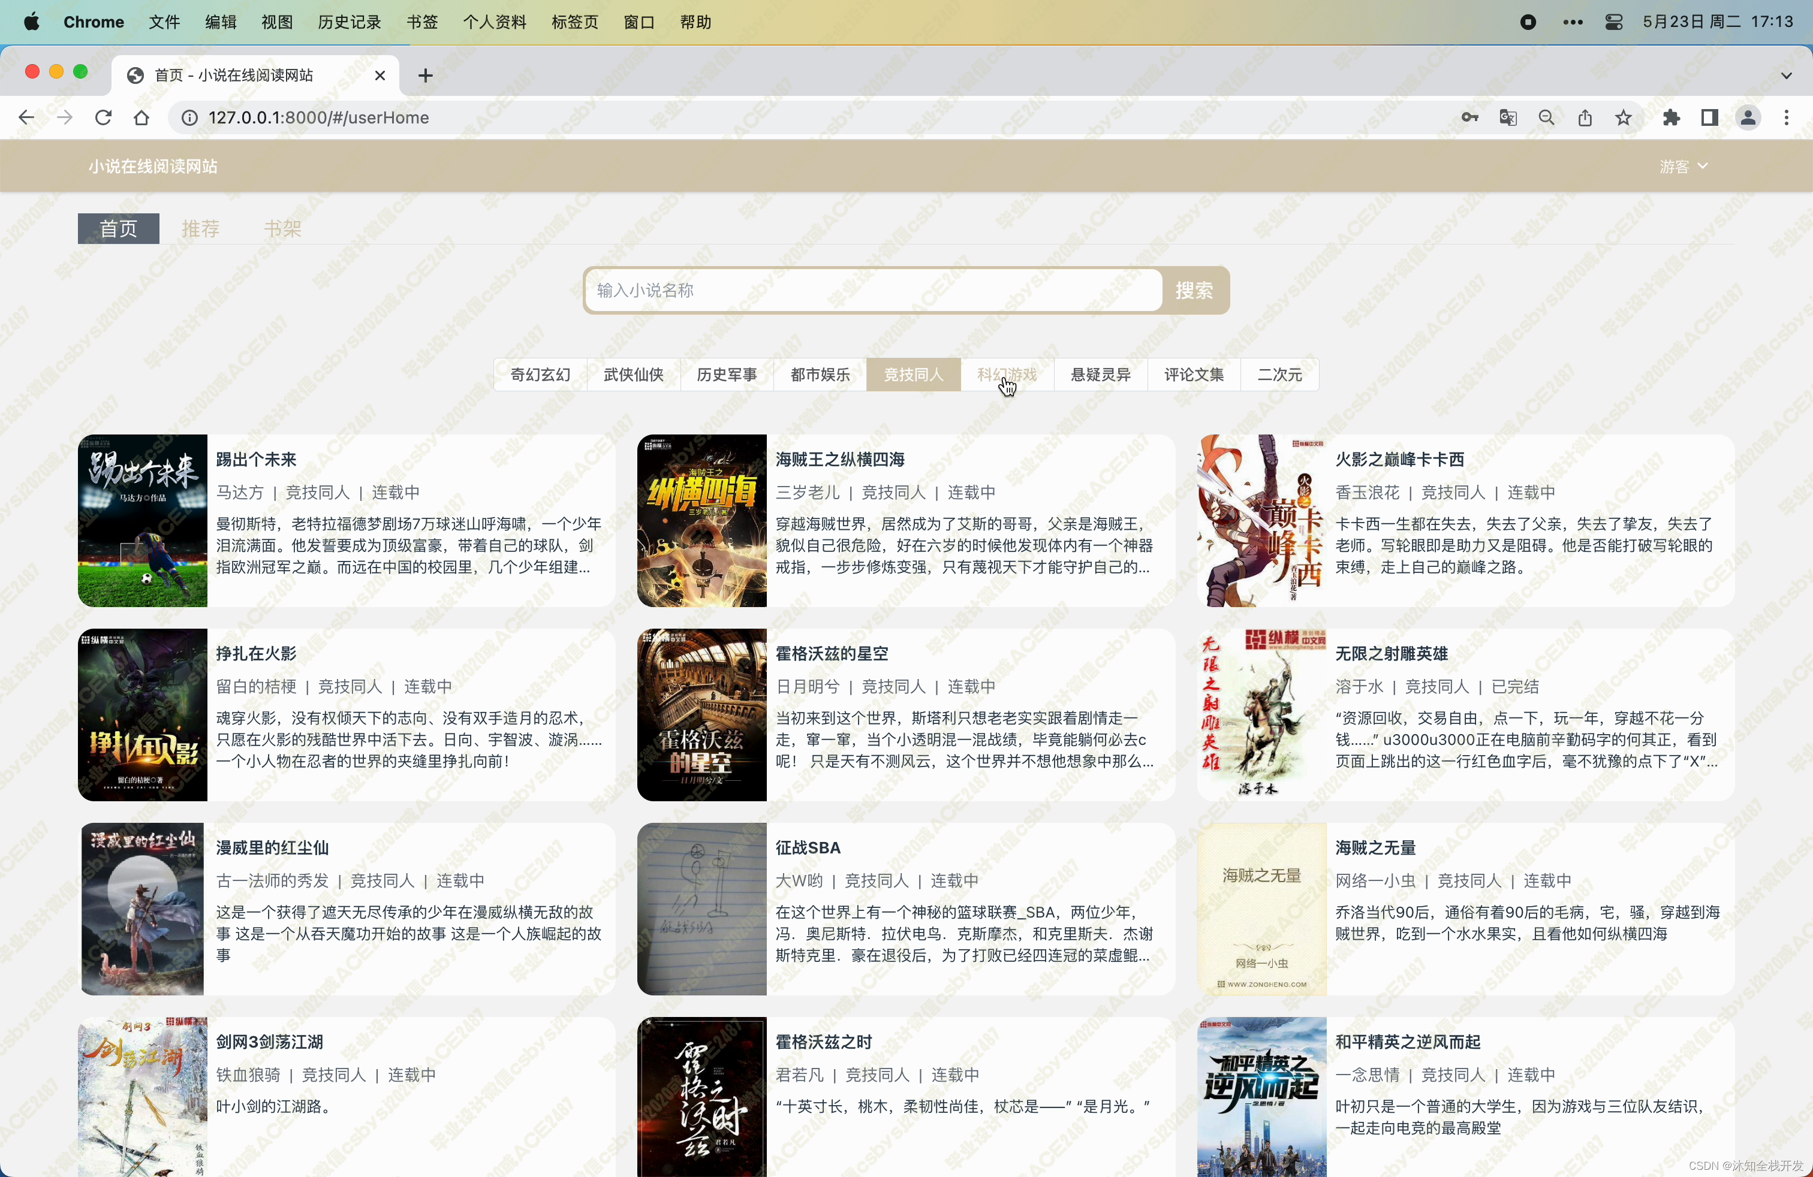Open the 踢出个未来 book cover thumbnail

[143, 521]
